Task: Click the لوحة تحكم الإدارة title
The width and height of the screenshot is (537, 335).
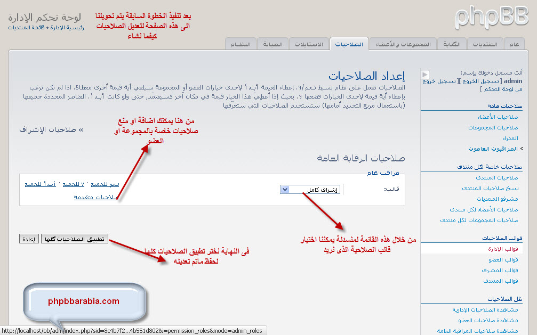Action: [x=44, y=17]
